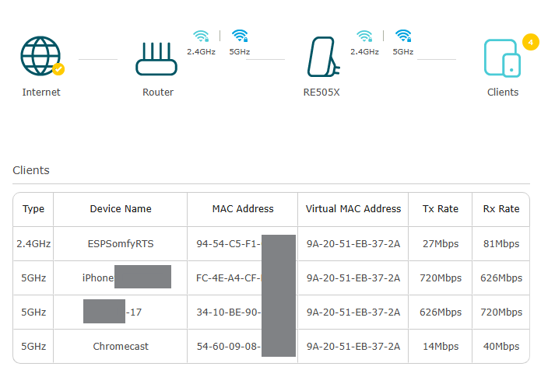555x377 pixels.
Task: Click the RE505X label text
Action: coord(321,93)
